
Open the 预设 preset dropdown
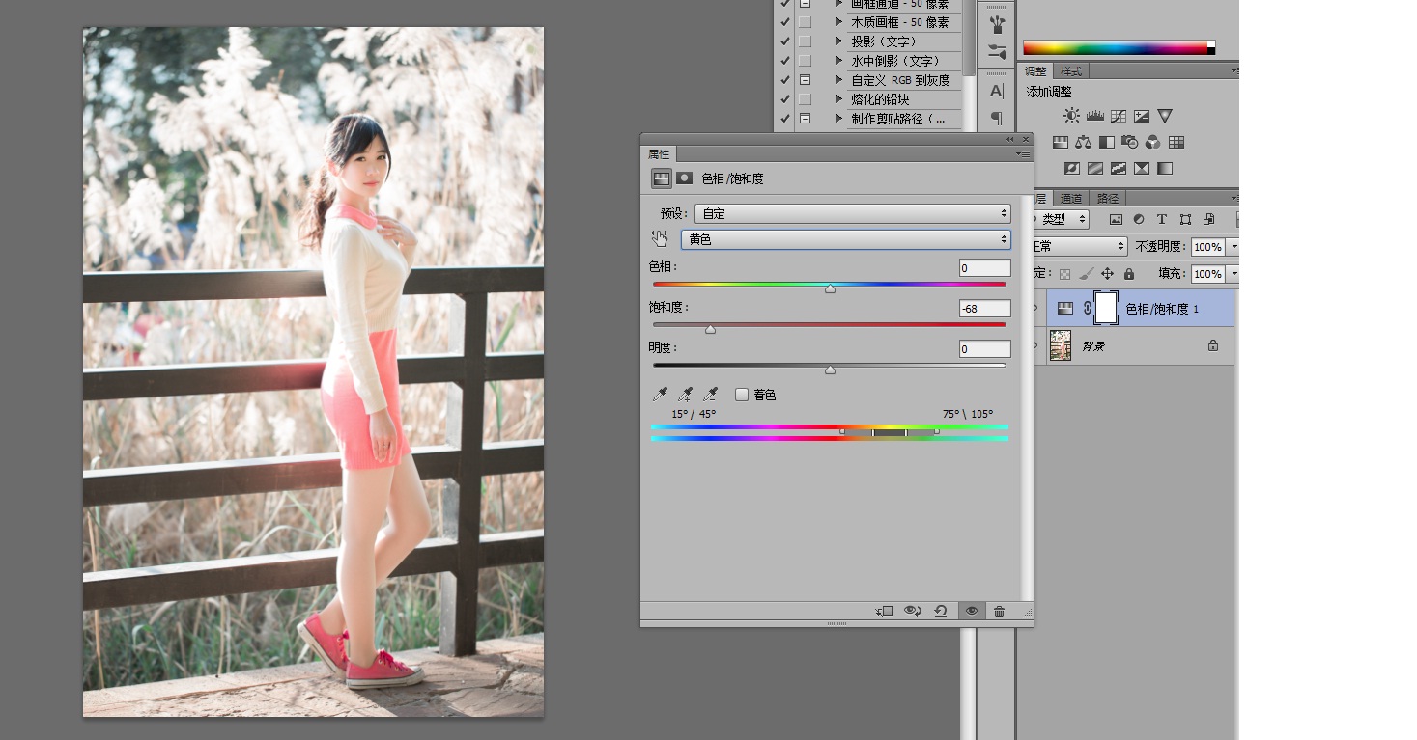click(852, 213)
